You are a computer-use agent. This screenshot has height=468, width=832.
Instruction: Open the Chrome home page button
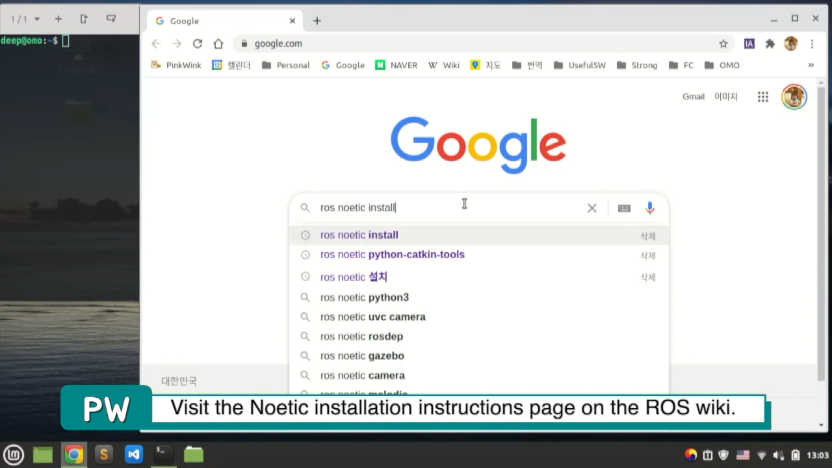(x=218, y=44)
